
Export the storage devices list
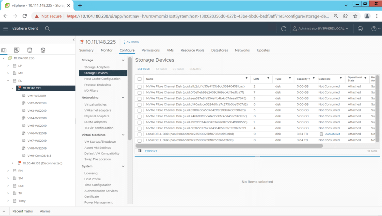[151, 151]
